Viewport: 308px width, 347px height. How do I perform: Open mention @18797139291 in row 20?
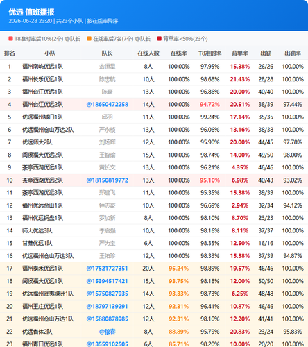pyautogui.click(x=107, y=307)
